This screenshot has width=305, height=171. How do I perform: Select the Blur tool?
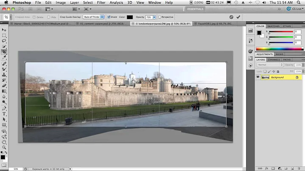pos(4,97)
